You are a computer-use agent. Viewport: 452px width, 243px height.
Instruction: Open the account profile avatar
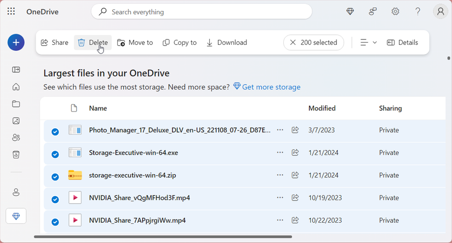[440, 11]
